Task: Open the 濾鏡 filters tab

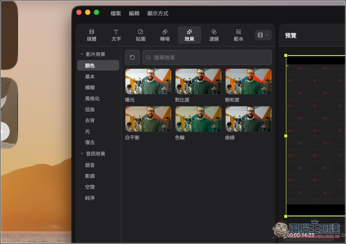Action: (214, 35)
